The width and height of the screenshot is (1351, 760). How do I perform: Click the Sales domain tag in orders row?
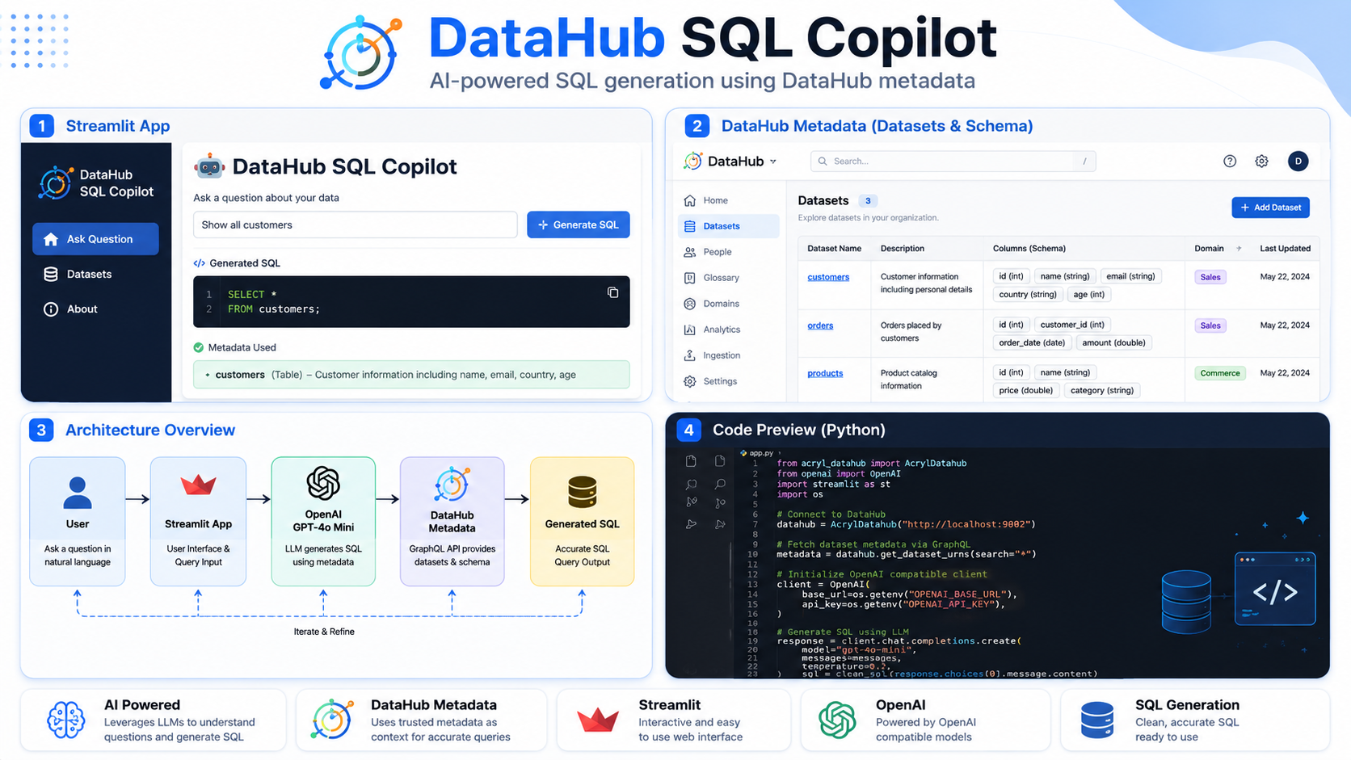pos(1210,325)
